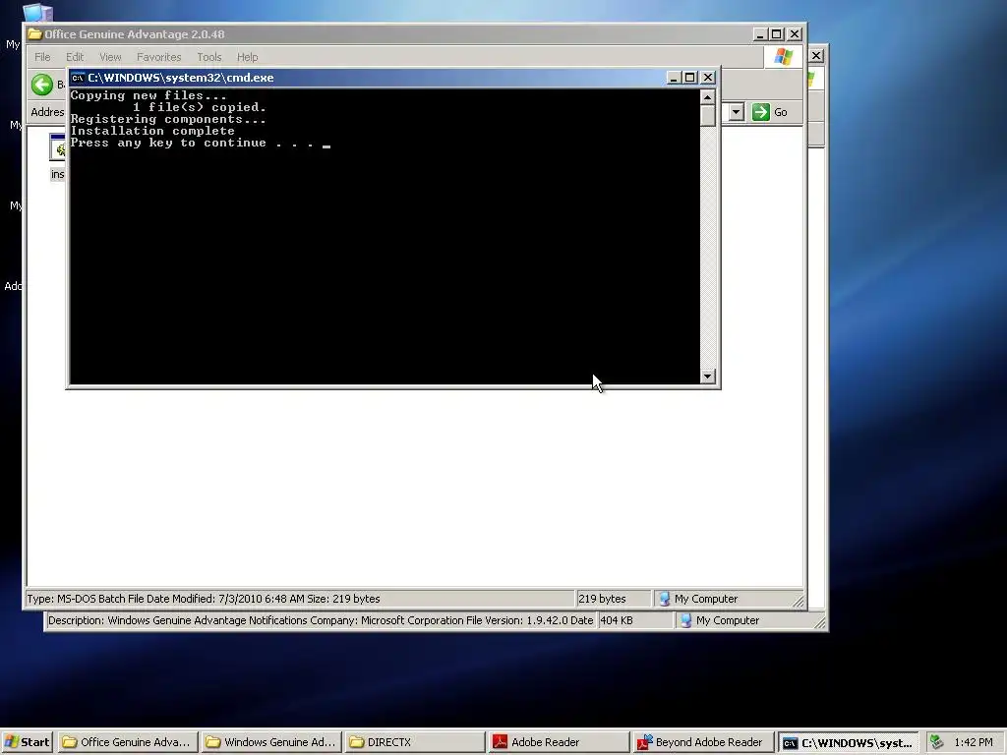This screenshot has height=755, width=1007.
Task: Close the cmd.exe window
Action: point(708,78)
